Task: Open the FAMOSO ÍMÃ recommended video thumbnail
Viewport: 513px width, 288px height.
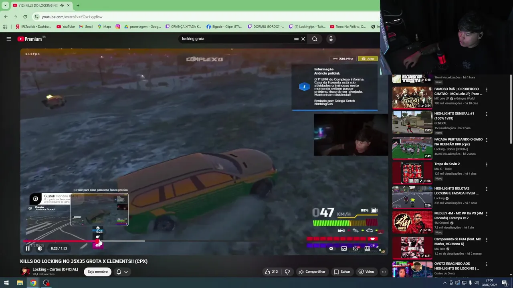Action: pyautogui.click(x=412, y=98)
